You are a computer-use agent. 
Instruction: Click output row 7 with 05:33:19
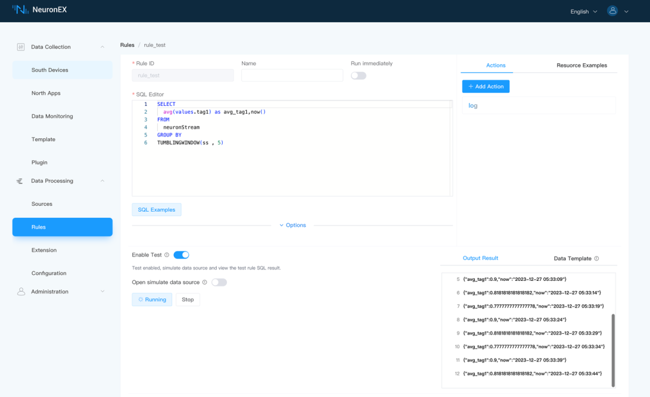533,306
